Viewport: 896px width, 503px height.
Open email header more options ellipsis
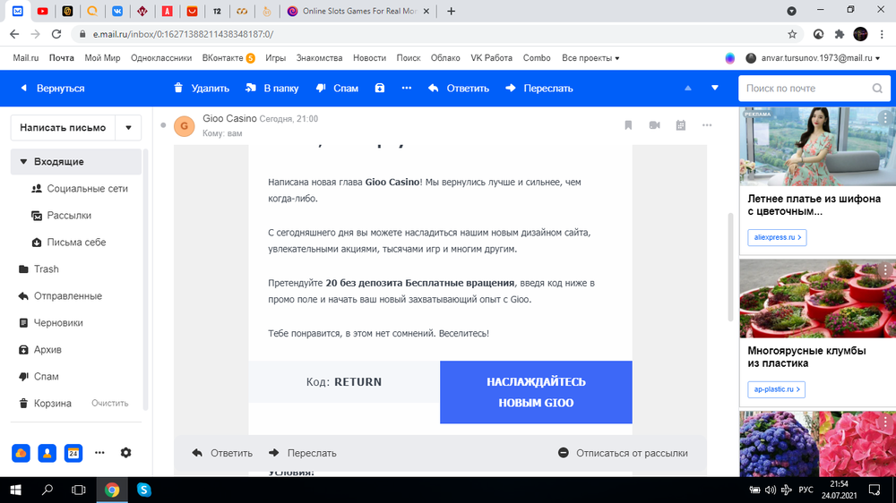[x=707, y=125]
